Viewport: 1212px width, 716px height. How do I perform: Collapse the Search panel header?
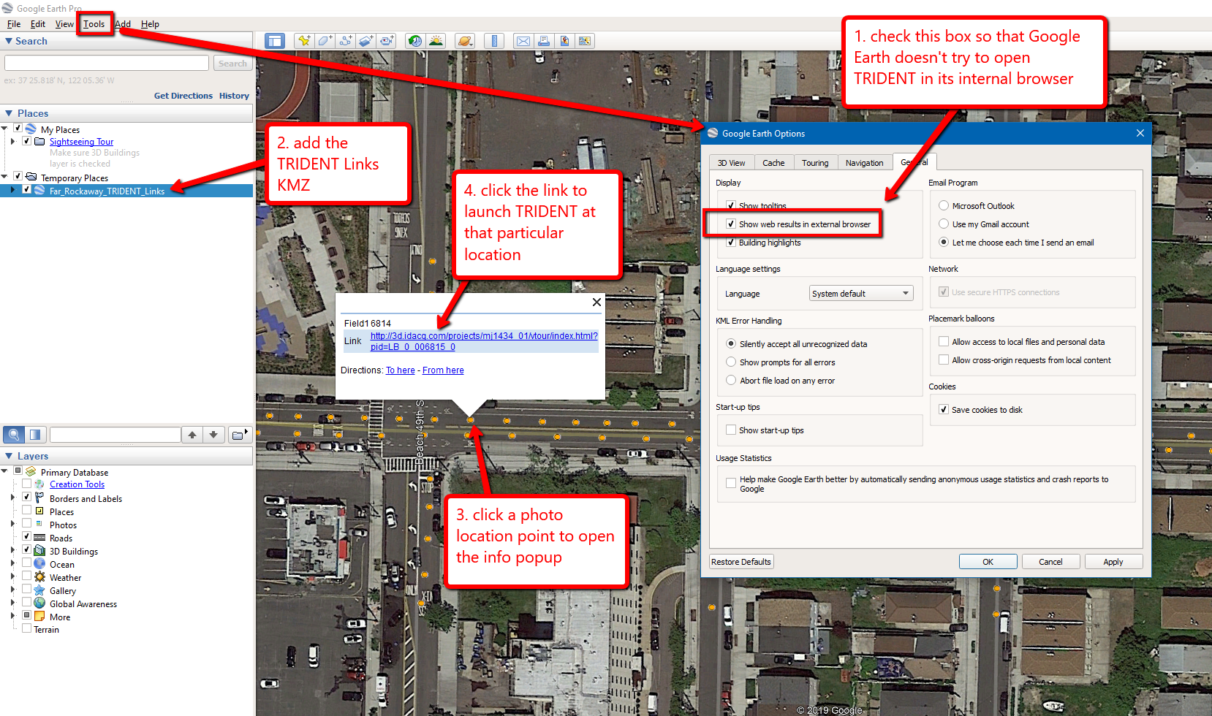[x=9, y=41]
